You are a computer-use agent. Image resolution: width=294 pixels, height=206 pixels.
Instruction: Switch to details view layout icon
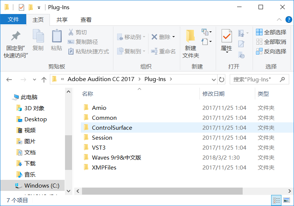click(x=277, y=200)
